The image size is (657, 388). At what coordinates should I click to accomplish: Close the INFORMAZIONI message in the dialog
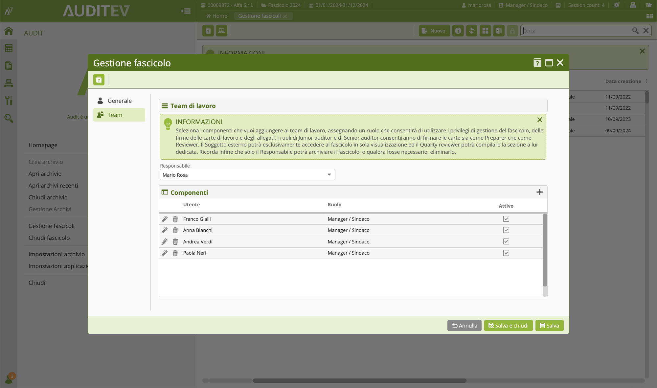539,120
